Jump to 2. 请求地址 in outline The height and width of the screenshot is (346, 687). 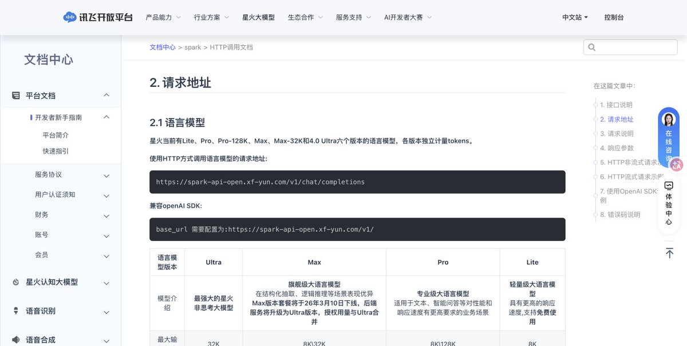pos(617,119)
